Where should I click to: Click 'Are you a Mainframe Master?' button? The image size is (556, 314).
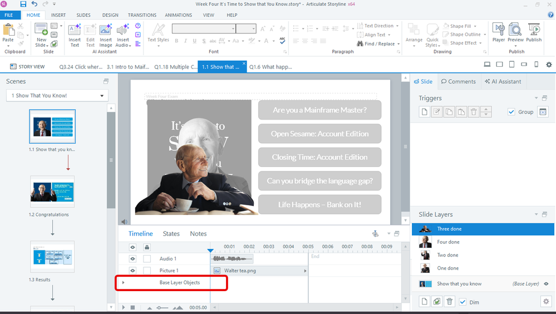coord(319,110)
